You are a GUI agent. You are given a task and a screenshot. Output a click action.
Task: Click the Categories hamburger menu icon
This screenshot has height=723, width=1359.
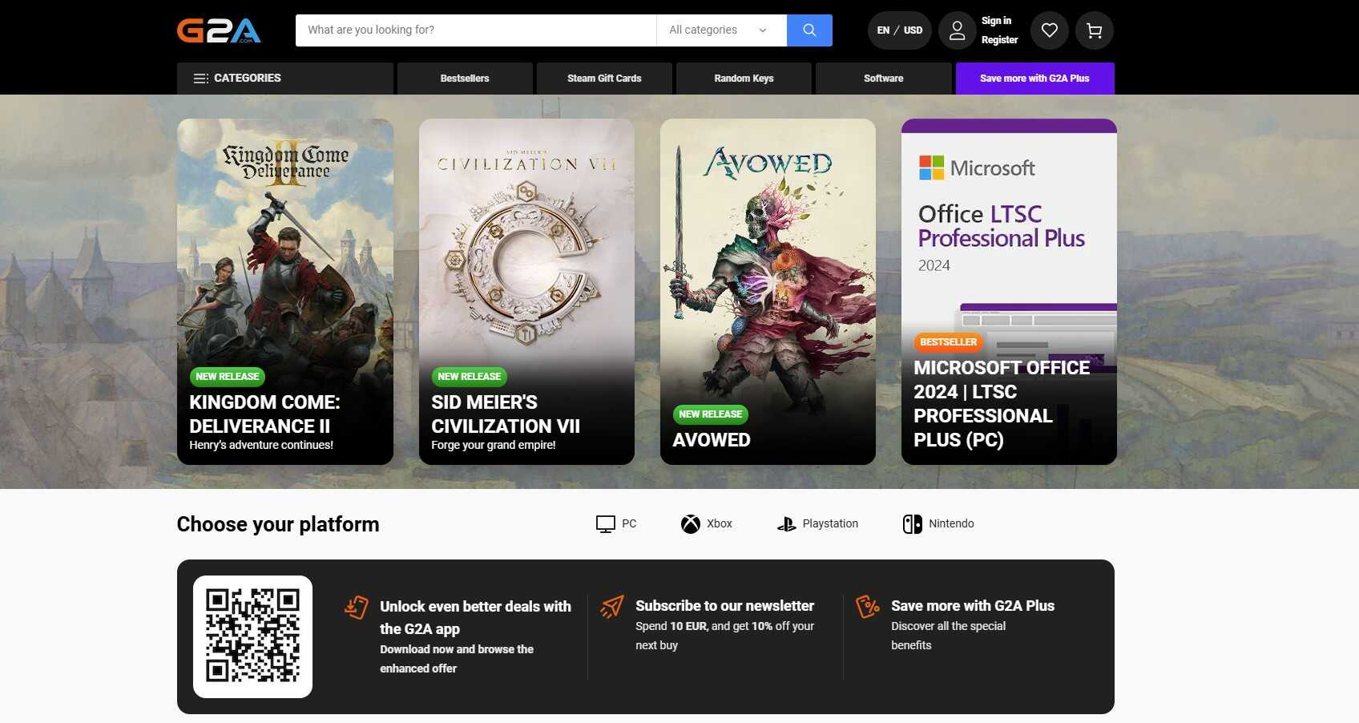click(200, 79)
